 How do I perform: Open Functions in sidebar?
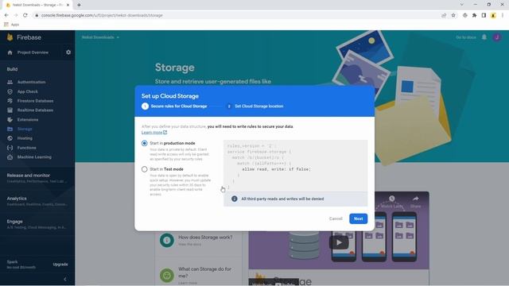(26, 148)
